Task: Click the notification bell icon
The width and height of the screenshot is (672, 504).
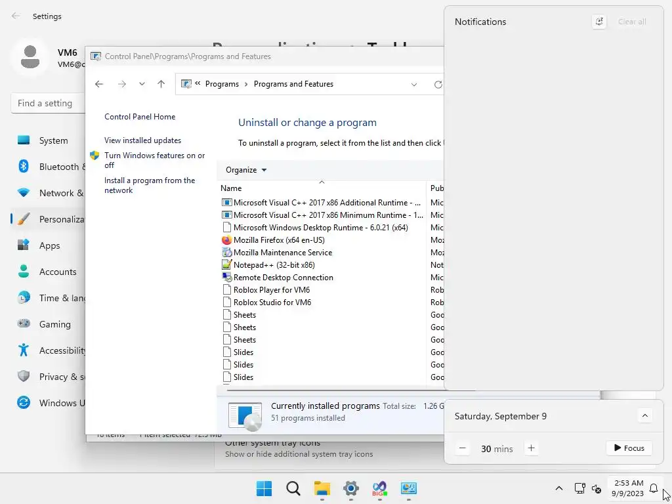Action: 654,488
